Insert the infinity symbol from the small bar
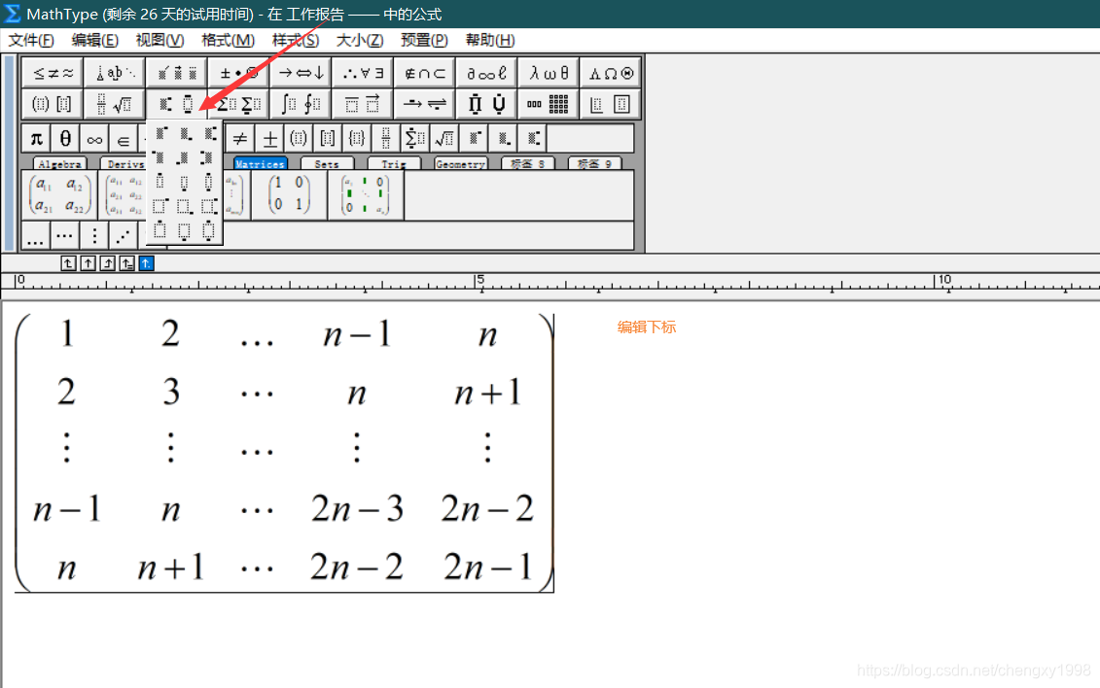This screenshot has height=688, width=1100. pyautogui.click(x=94, y=139)
